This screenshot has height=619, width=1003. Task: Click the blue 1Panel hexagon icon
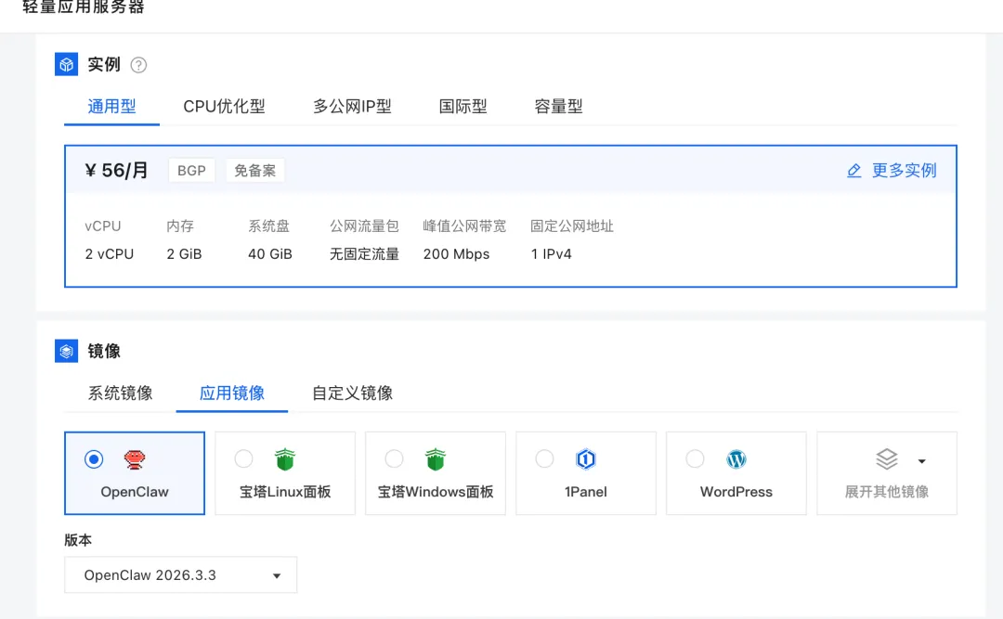[585, 459]
